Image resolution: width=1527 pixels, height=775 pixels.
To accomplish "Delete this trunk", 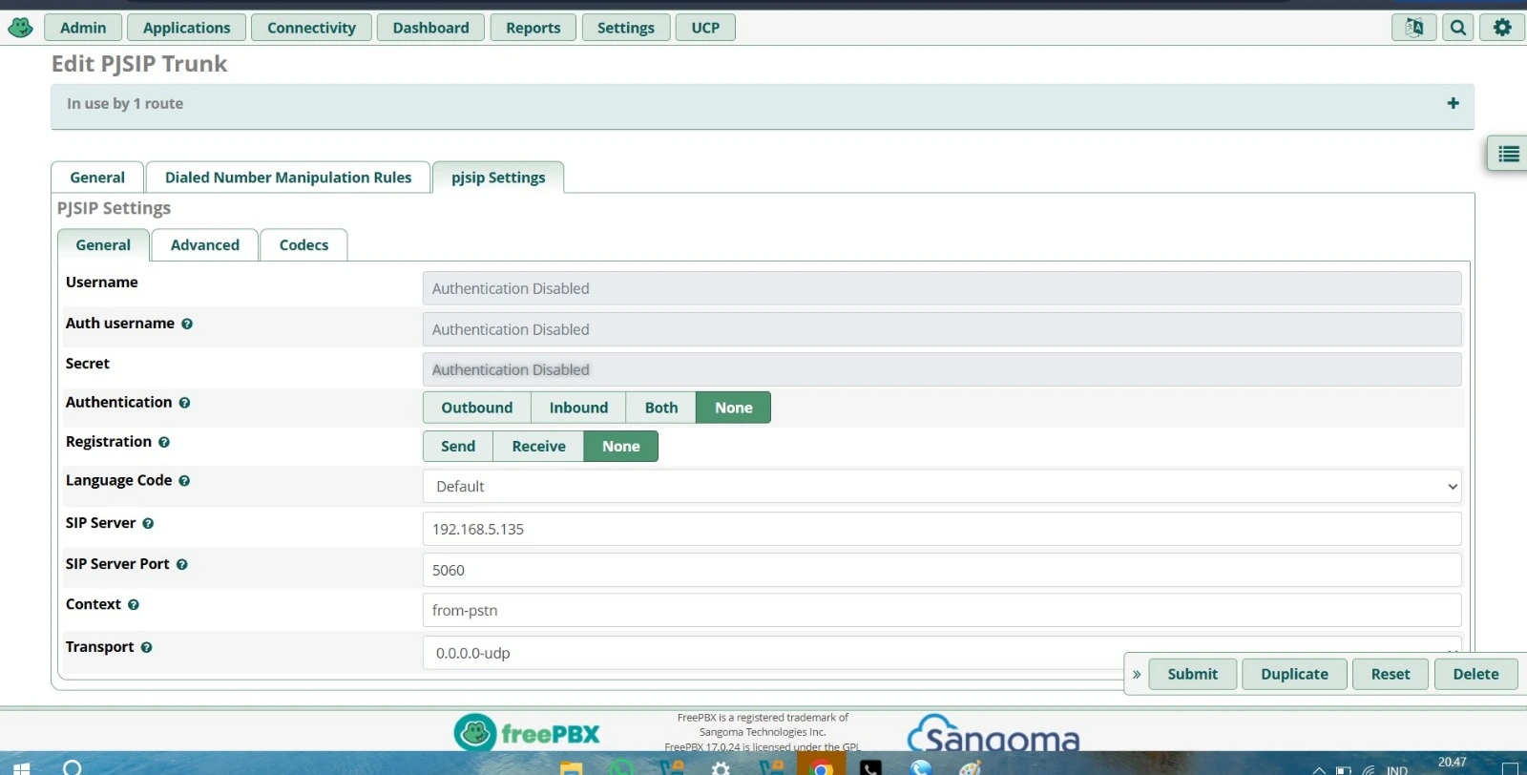I will [x=1475, y=674].
